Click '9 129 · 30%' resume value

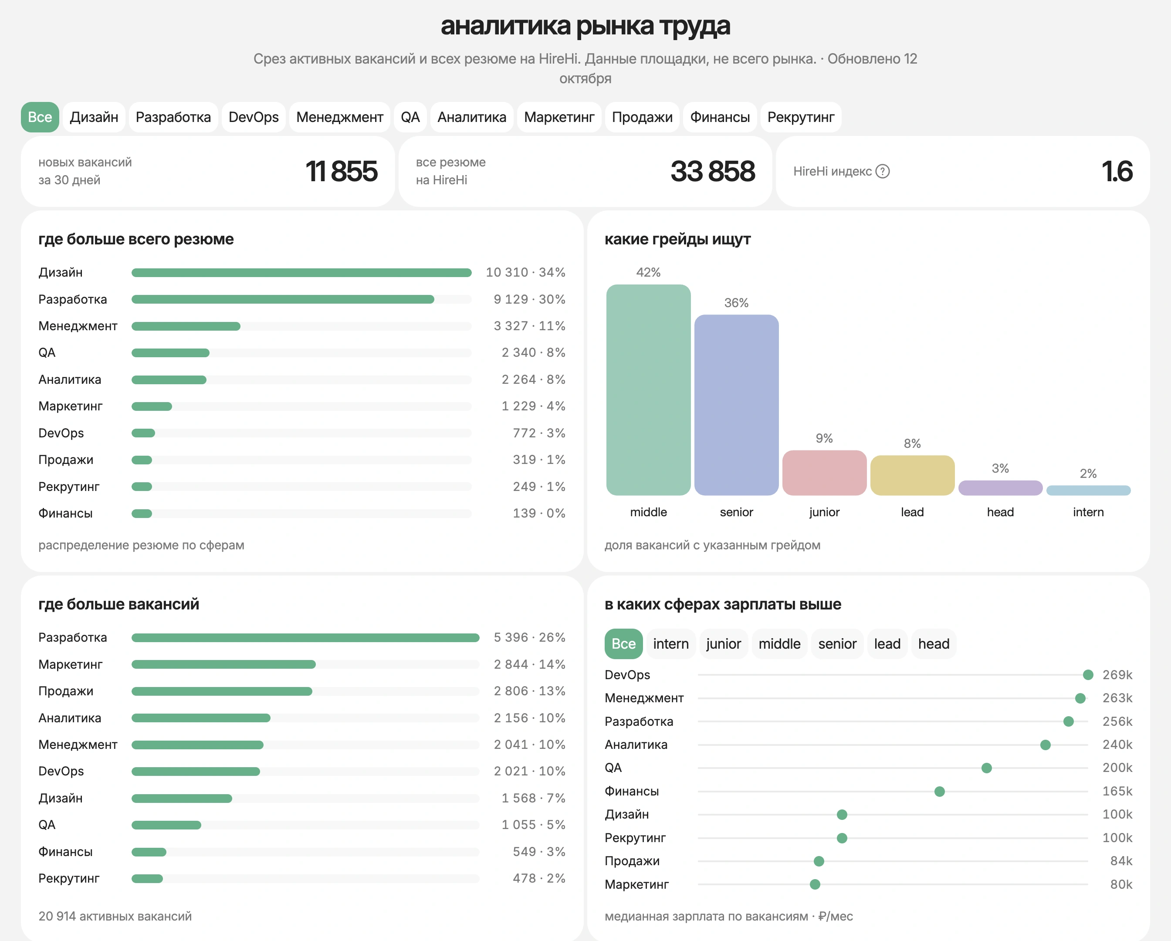coord(530,299)
